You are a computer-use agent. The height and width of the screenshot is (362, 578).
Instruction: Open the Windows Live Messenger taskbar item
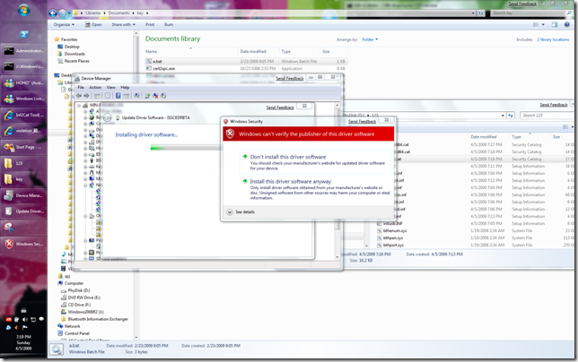tap(23, 99)
